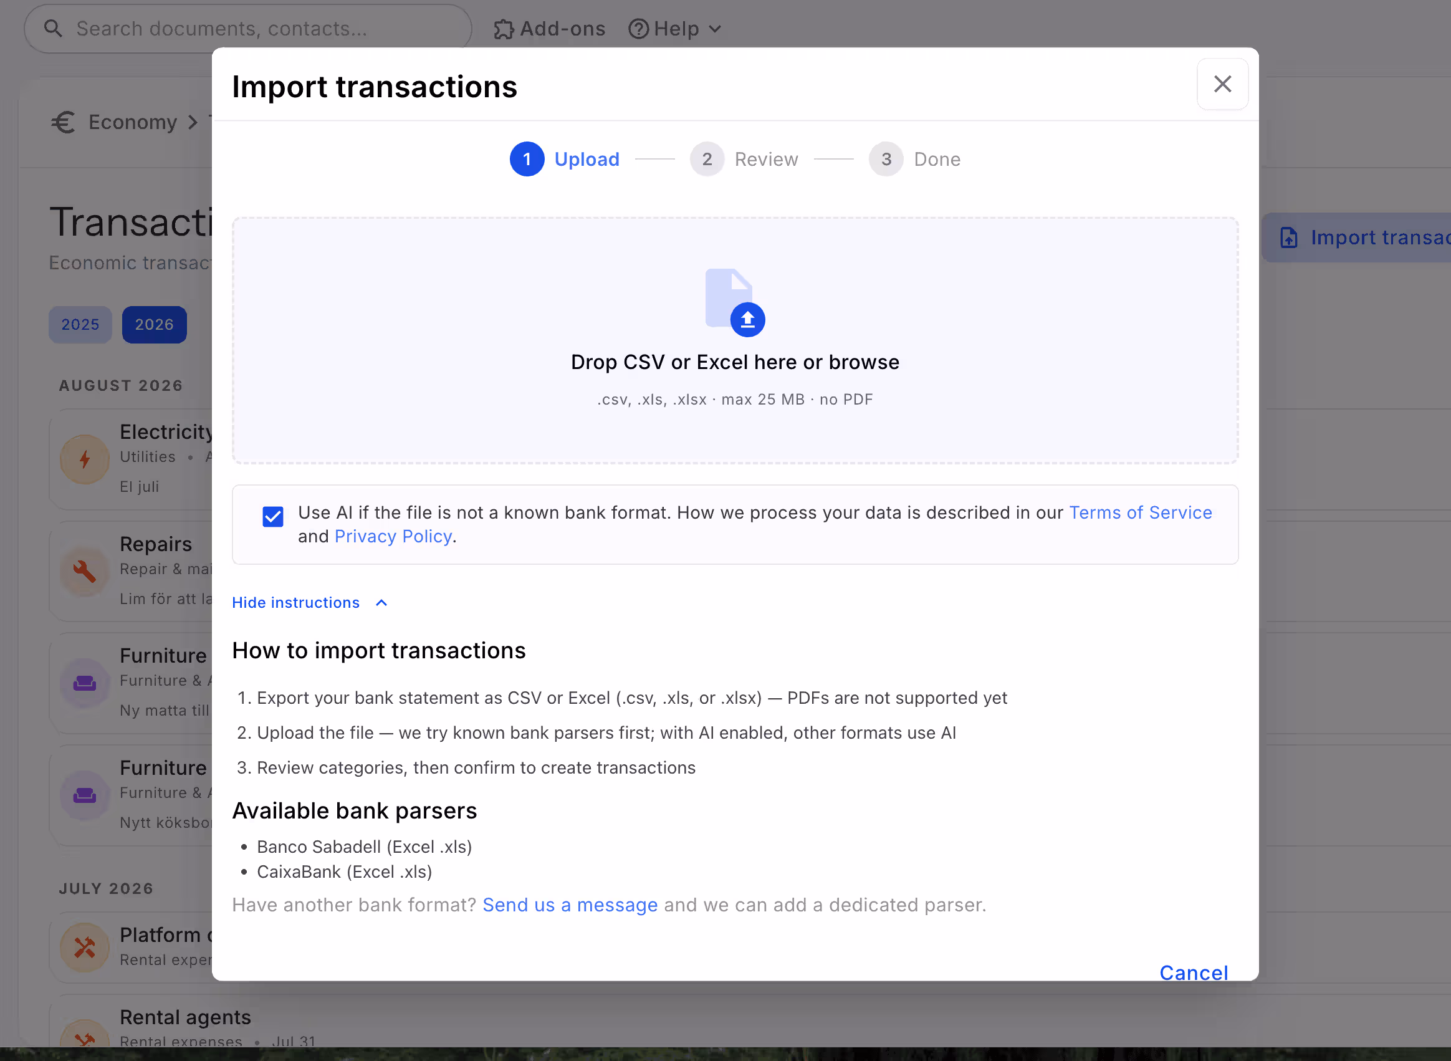Screen dimensions: 1451x1061
Task: Click the Electricity lightning bolt icon
Action: point(85,459)
